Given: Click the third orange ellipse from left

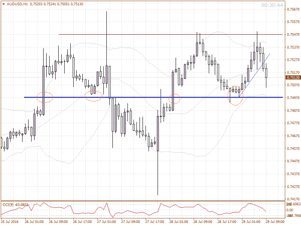Looking at the screenshot, I should coord(174,98).
